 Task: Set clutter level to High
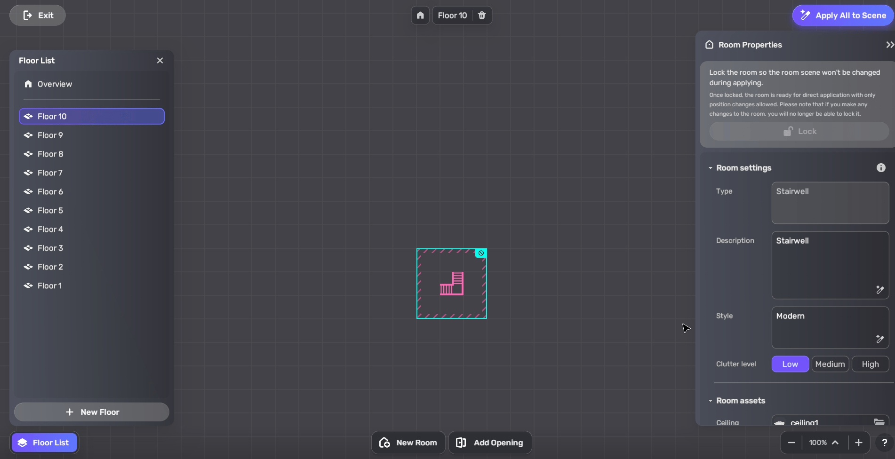(x=870, y=364)
